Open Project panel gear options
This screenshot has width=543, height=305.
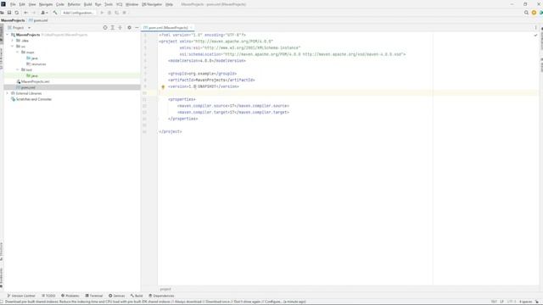click(129, 28)
